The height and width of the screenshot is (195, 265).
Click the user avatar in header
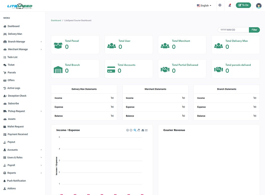pos(258,6)
